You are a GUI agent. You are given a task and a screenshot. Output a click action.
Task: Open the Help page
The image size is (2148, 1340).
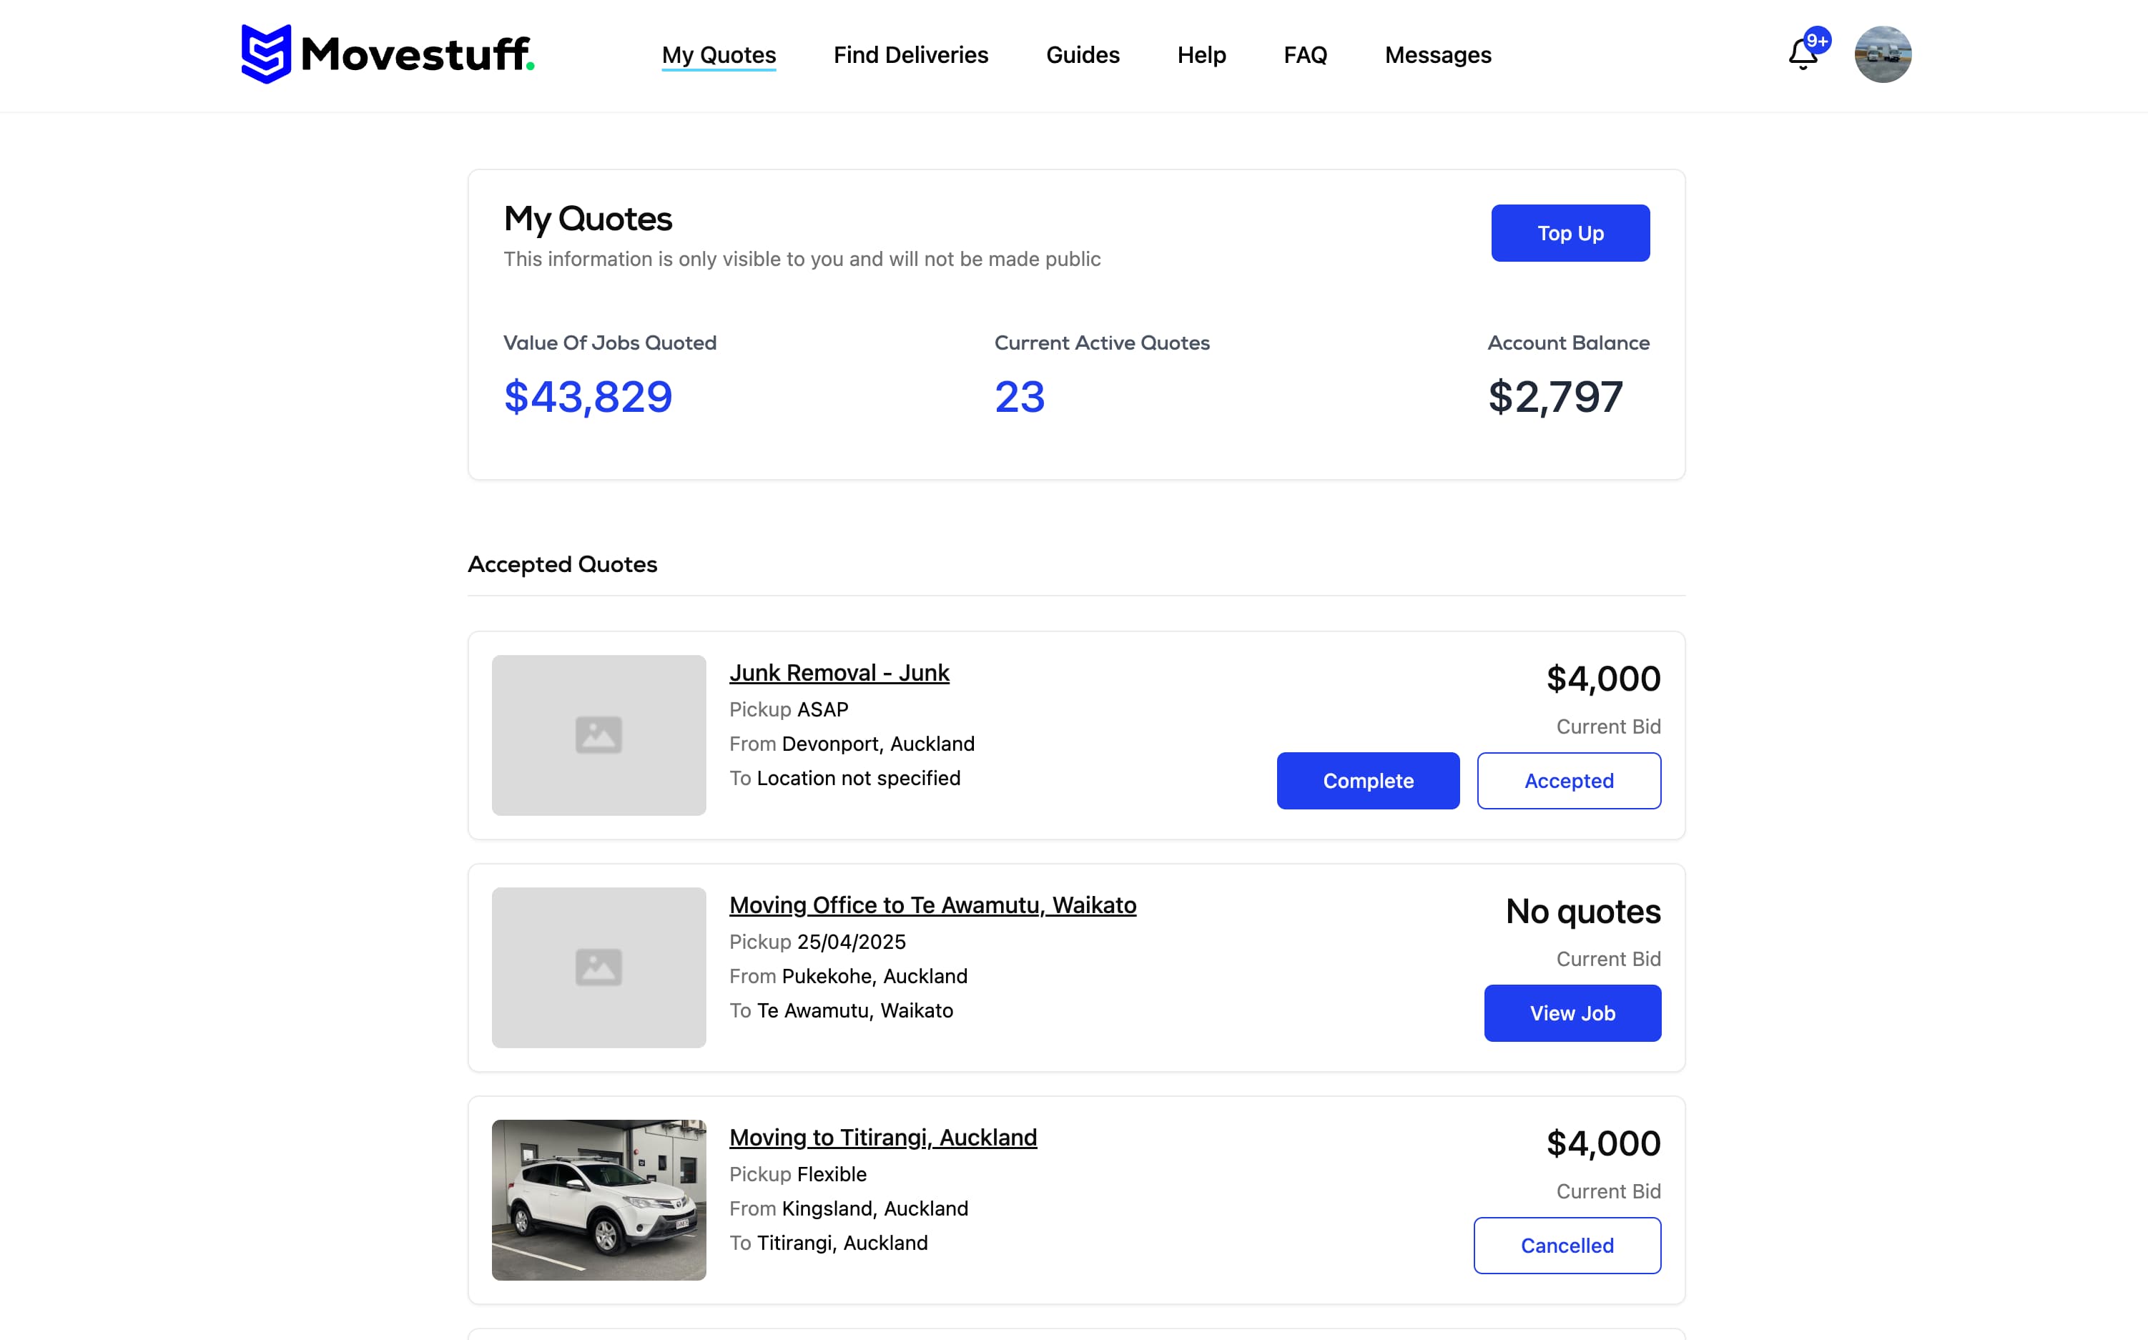(x=1201, y=55)
